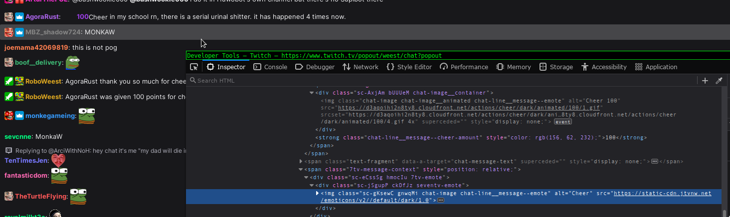730x217 pixels.
Task: Switch to the Inspector tab
Action: tap(226, 67)
